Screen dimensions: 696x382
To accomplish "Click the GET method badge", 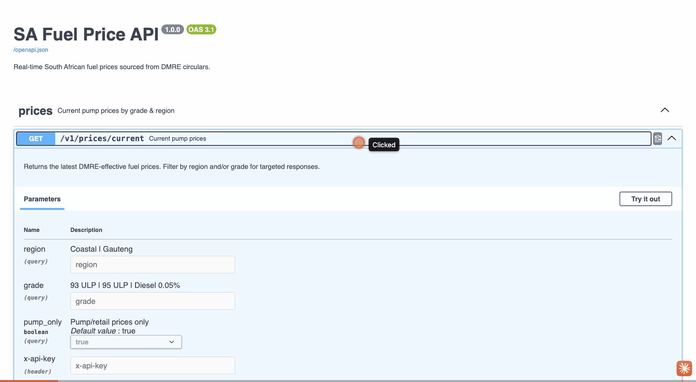I will (36, 139).
